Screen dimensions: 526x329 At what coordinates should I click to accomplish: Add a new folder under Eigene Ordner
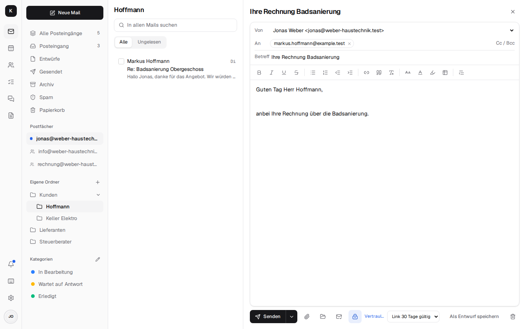[x=98, y=182]
